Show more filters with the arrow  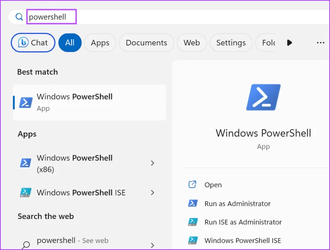tap(290, 43)
